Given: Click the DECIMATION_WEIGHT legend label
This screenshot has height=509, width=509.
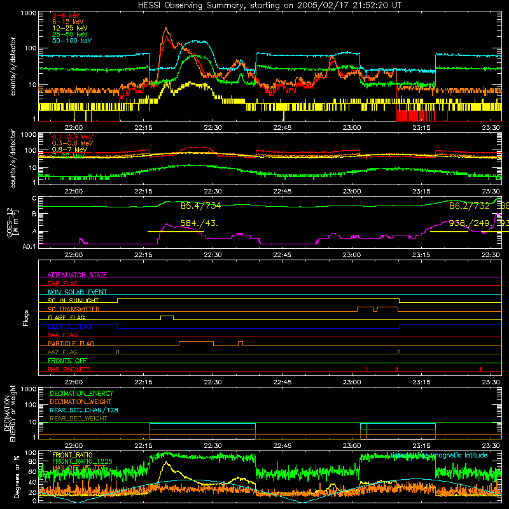Looking at the screenshot, I should (x=81, y=401).
